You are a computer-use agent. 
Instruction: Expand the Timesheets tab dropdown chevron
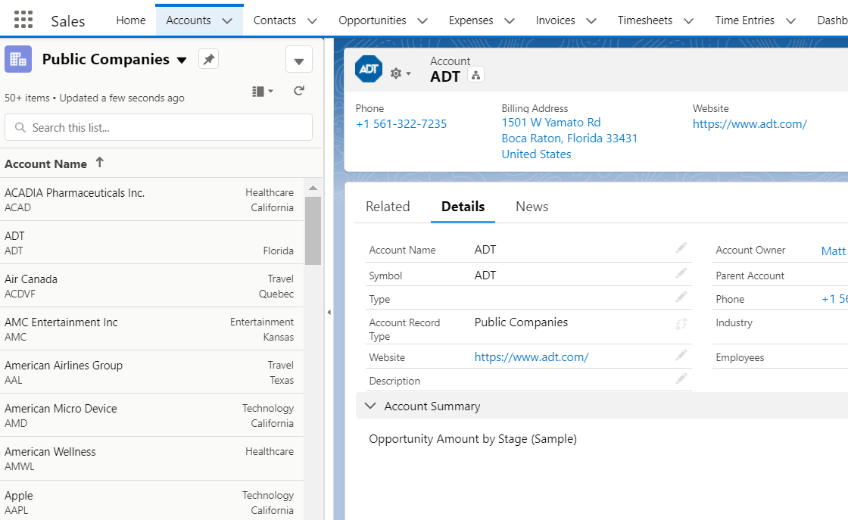pyautogui.click(x=688, y=20)
